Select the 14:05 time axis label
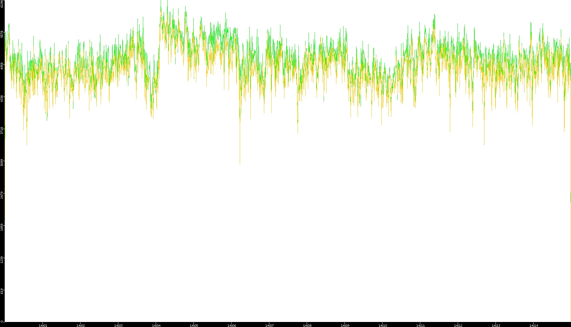The height and width of the screenshot is (327, 571). pyautogui.click(x=194, y=325)
